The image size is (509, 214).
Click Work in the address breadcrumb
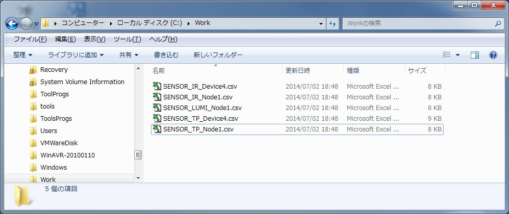pyautogui.click(x=202, y=23)
